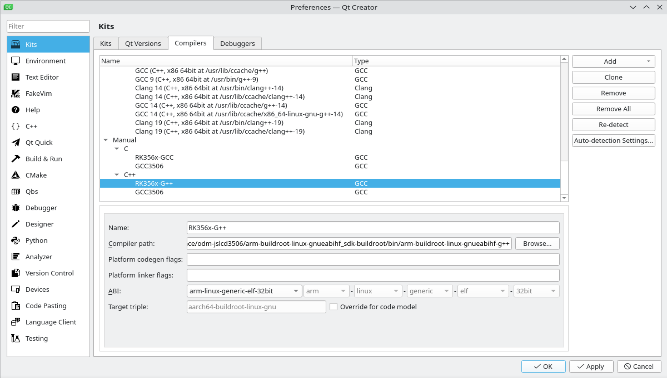
Task: Click the Re-detect button
Action: (x=613, y=125)
